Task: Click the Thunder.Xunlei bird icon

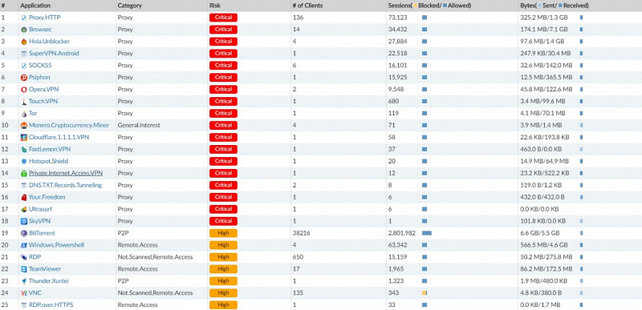Action: 24,281
